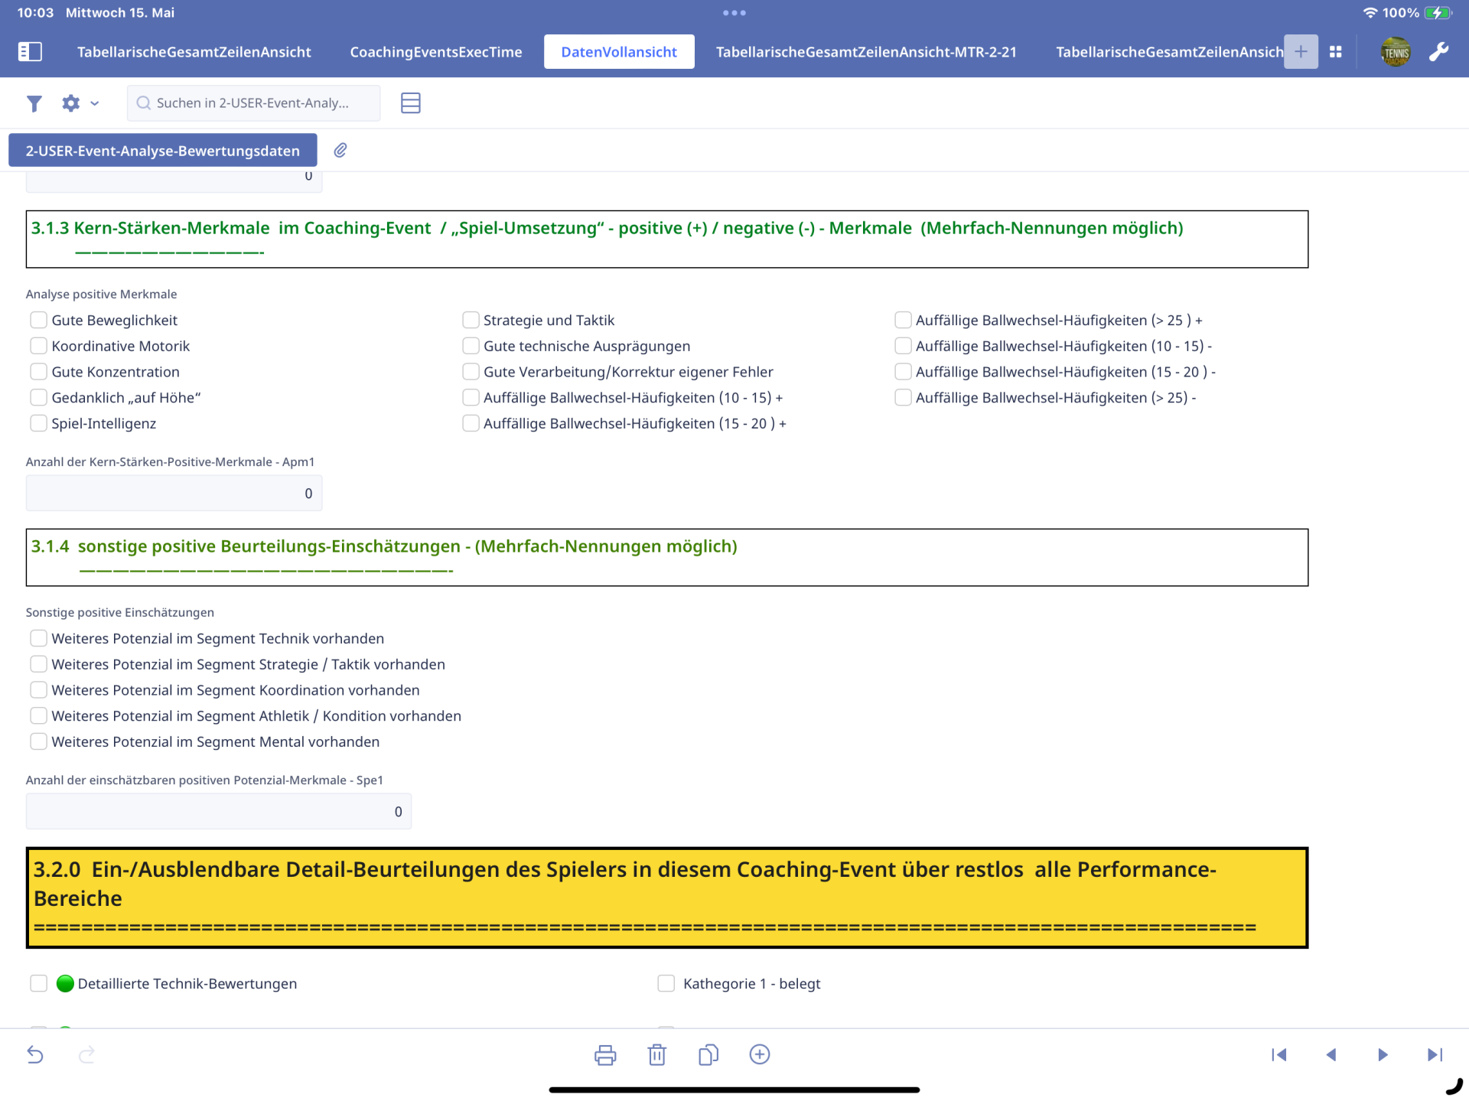Click the attachment paperclip icon
The height and width of the screenshot is (1101, 1469).
[340, 150]
